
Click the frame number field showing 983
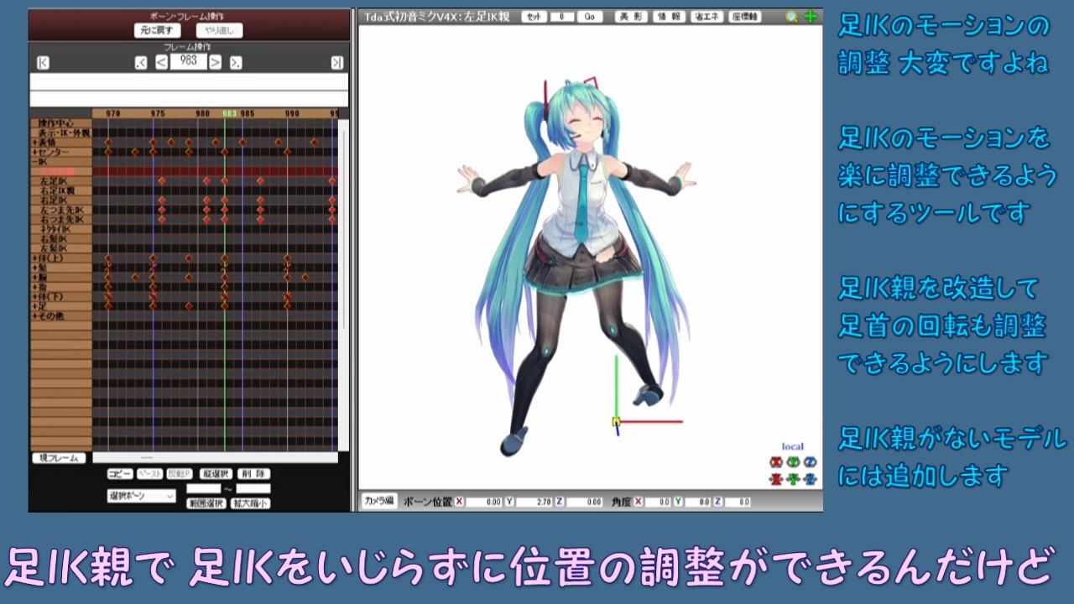point(189,61)
